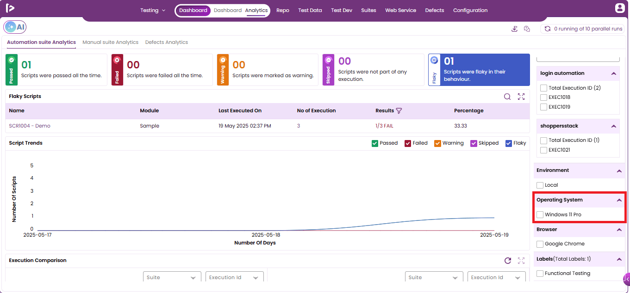Check the EXEC1018 checkbox
The height and width of the screenshot is (293, 630).
point(544,98)
